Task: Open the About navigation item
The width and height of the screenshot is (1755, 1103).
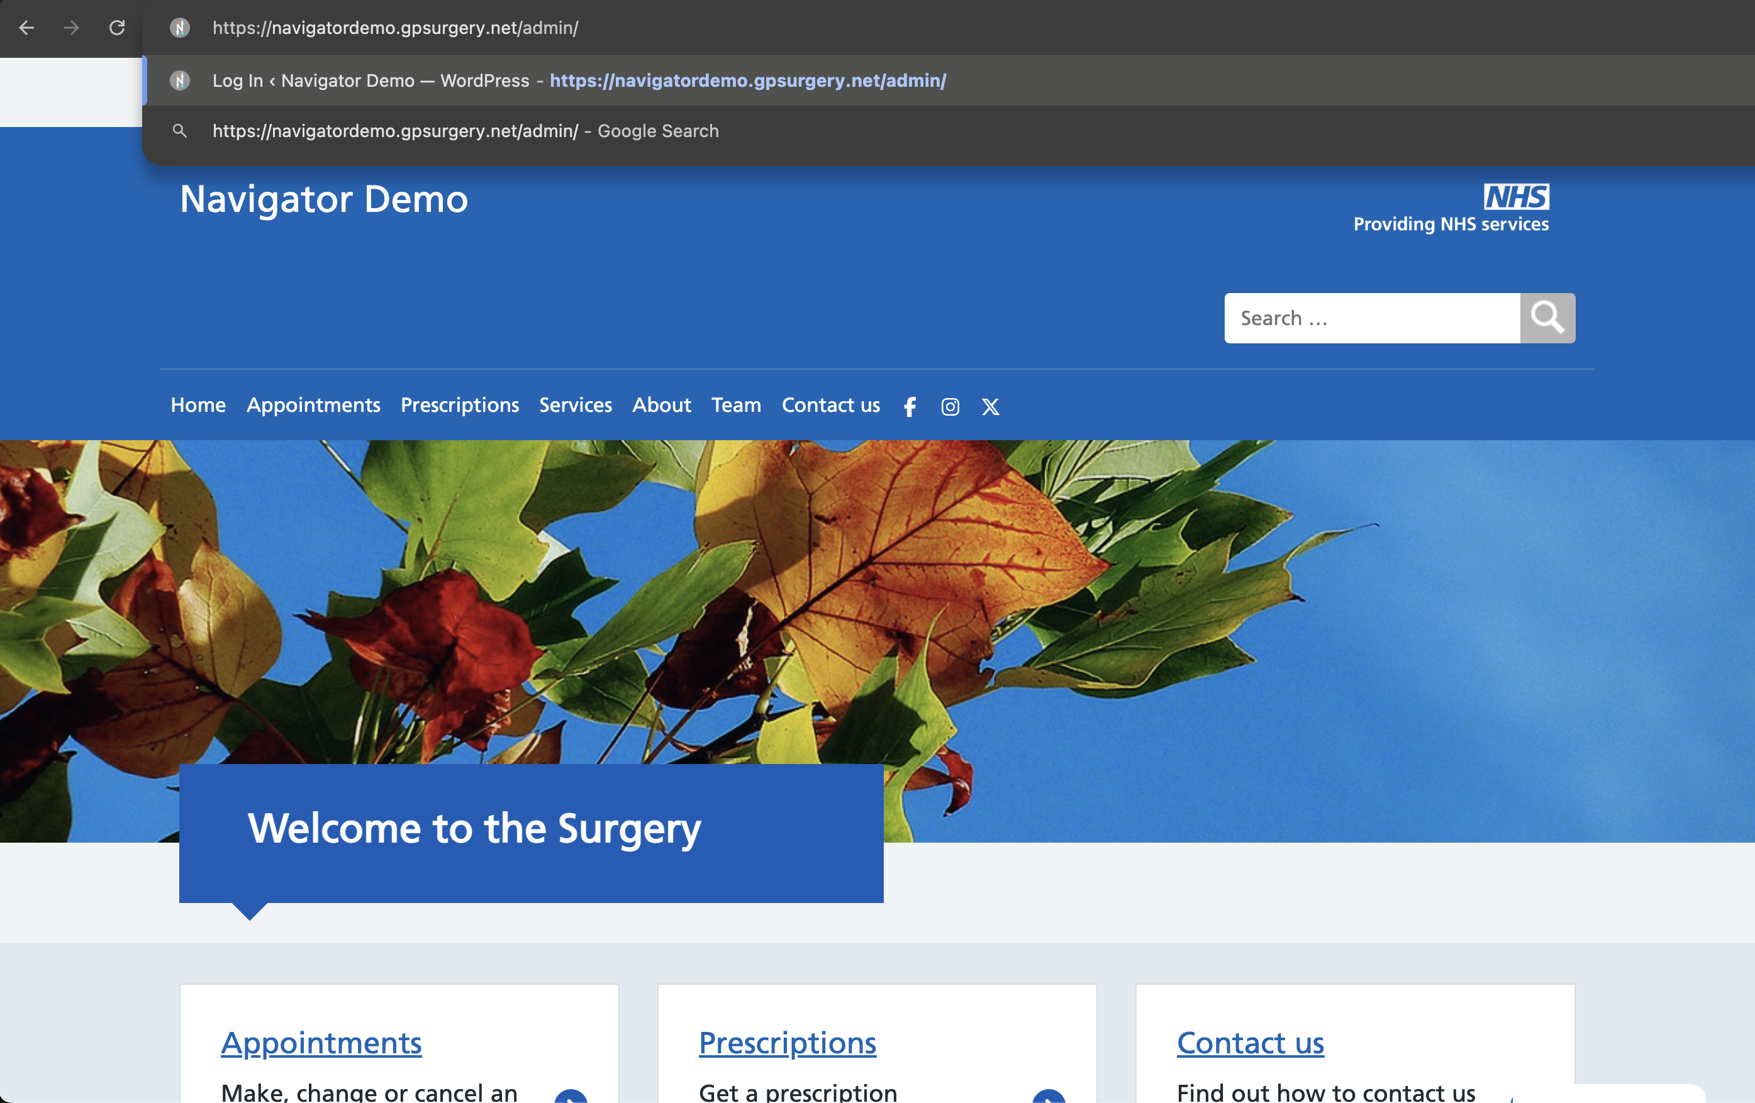Action: tap(661, 405)
